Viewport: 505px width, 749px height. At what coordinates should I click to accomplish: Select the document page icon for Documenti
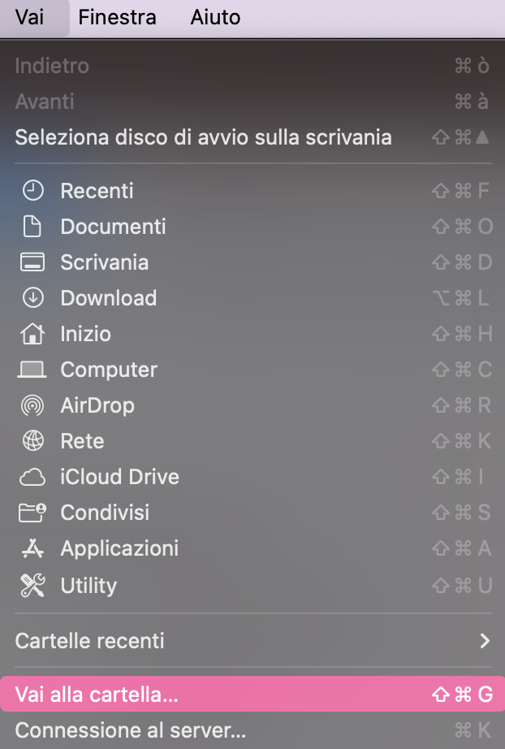[x=32, y=226]
